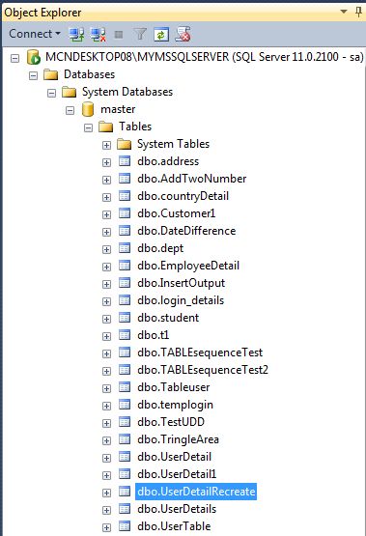This screenshot has height=536, width=366.
Task: Click the table icon beside dbo.login_details
Action: (x=125, y=300)
